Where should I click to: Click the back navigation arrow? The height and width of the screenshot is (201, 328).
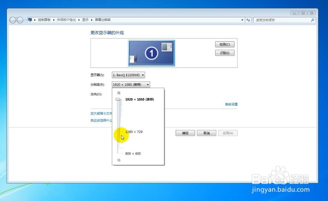(12, 20)
